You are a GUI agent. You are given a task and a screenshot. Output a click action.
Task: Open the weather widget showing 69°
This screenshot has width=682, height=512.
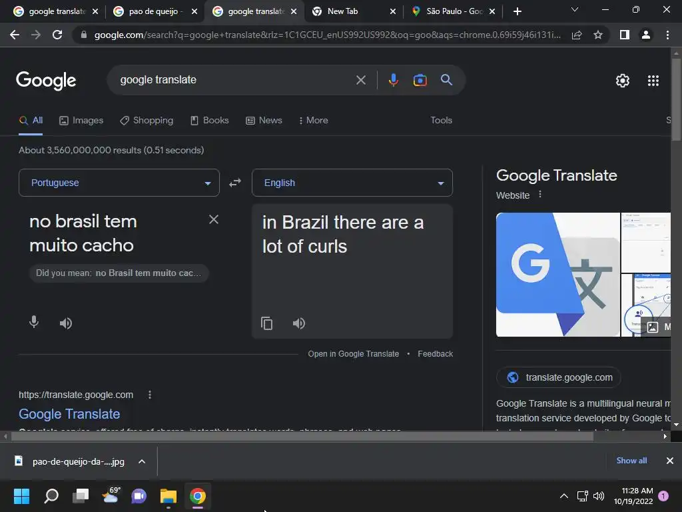coord(111,495)
